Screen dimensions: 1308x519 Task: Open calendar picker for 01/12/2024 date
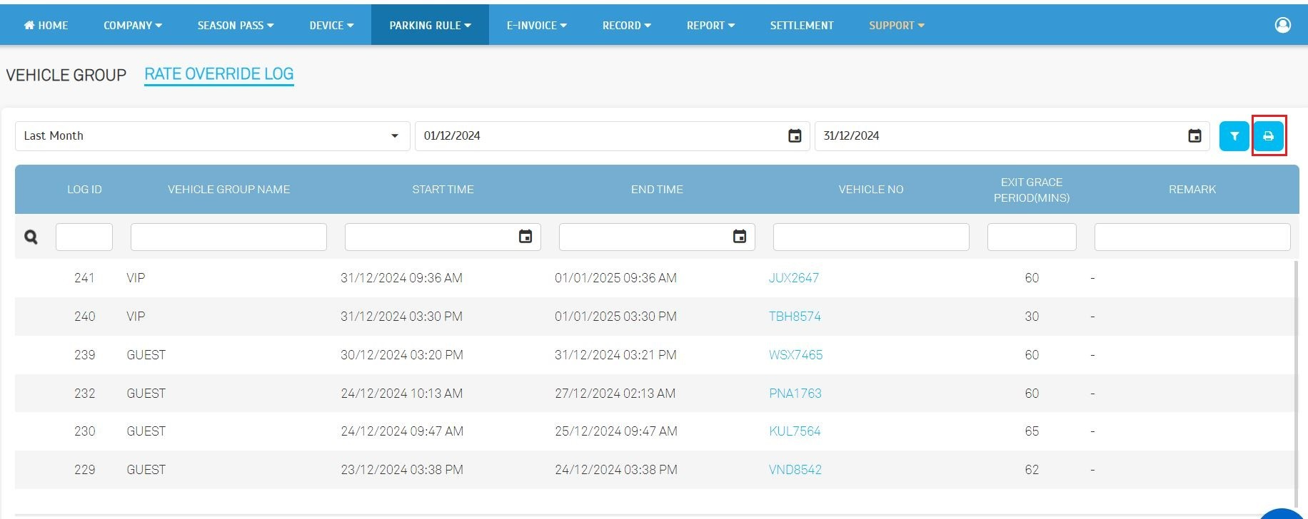coord(794,135)
